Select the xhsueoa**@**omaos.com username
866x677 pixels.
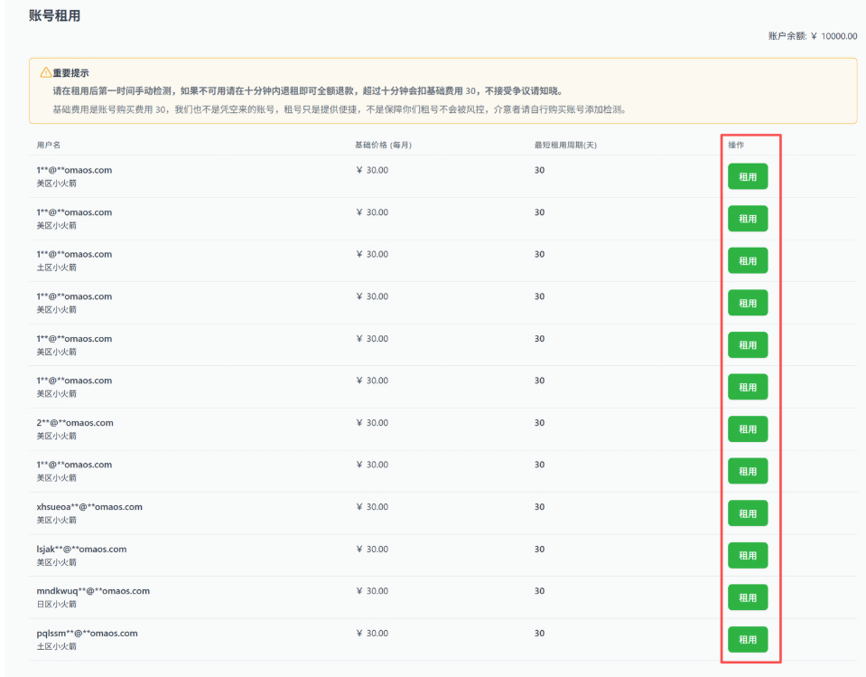[89, 507]
